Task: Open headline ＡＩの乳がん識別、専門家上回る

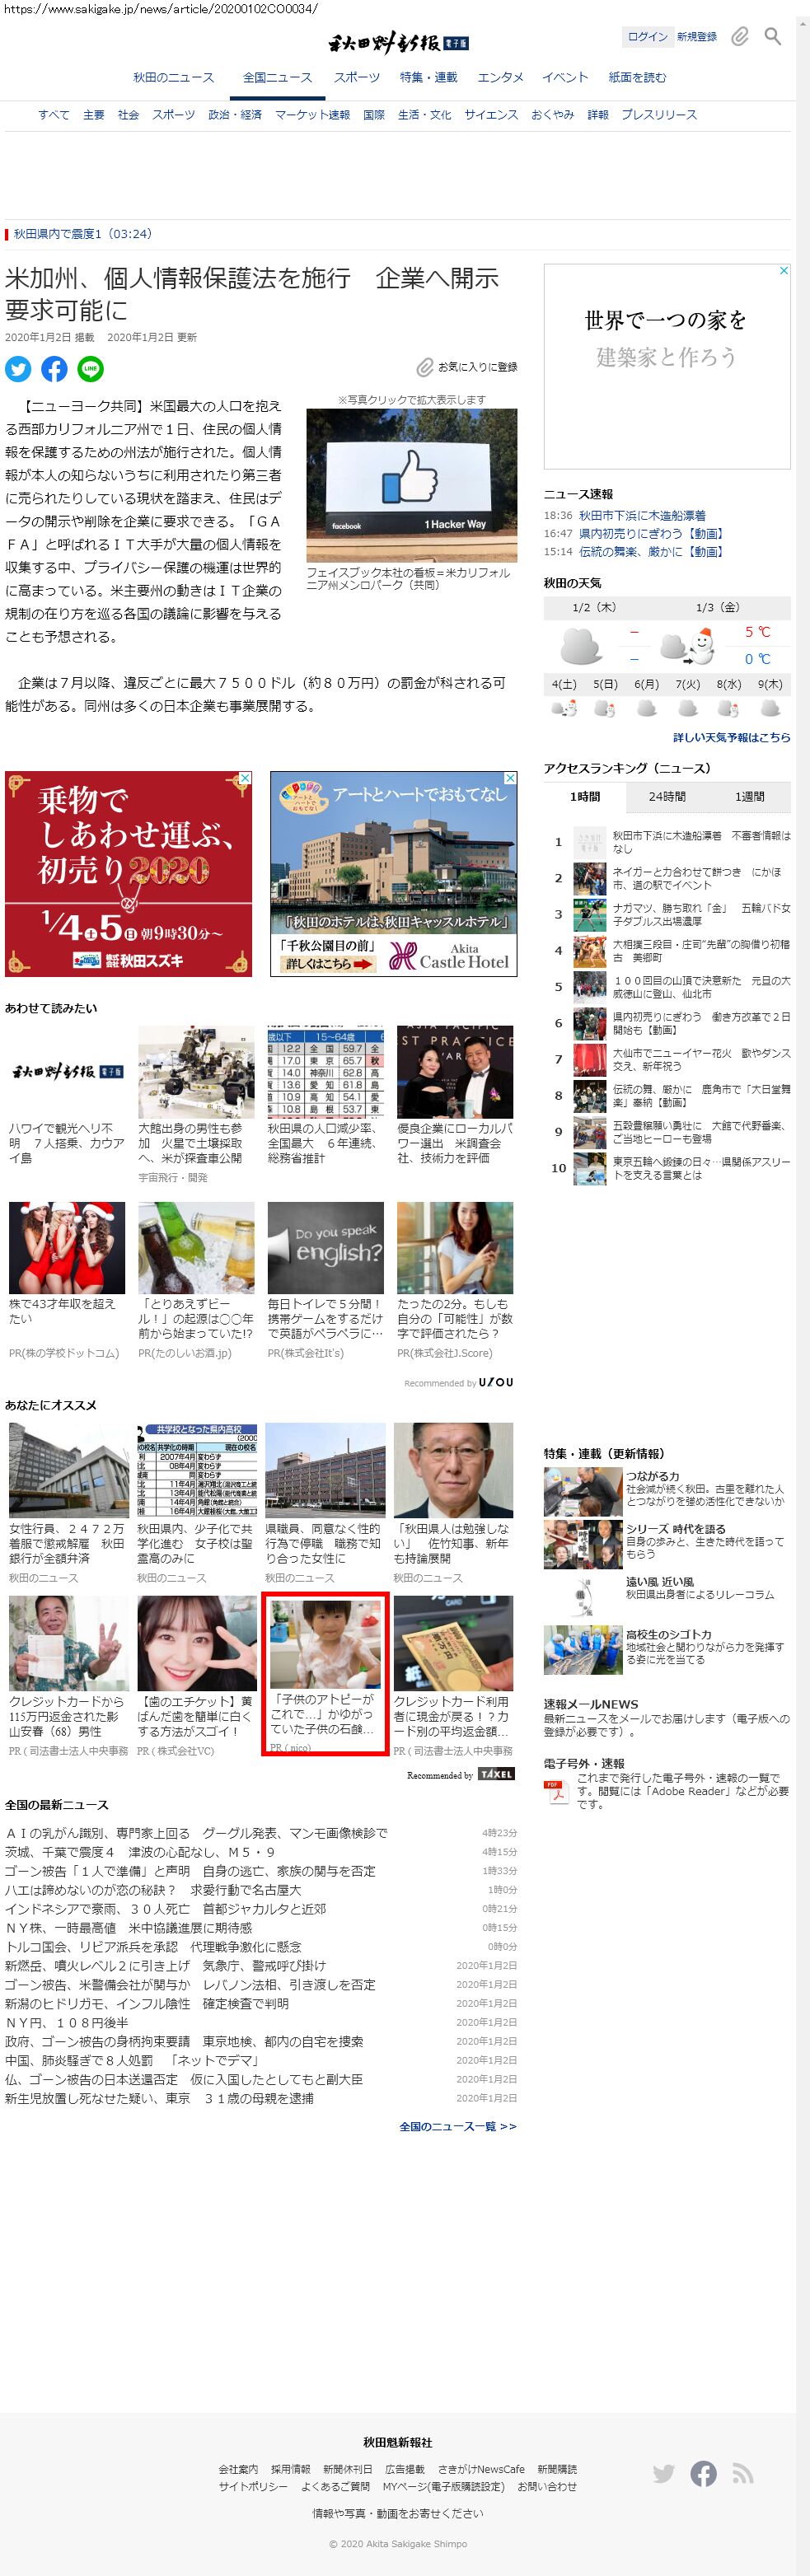Action: [197, 1833]
